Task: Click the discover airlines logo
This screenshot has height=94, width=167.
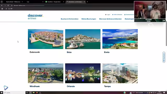Action: click(35, 17)
